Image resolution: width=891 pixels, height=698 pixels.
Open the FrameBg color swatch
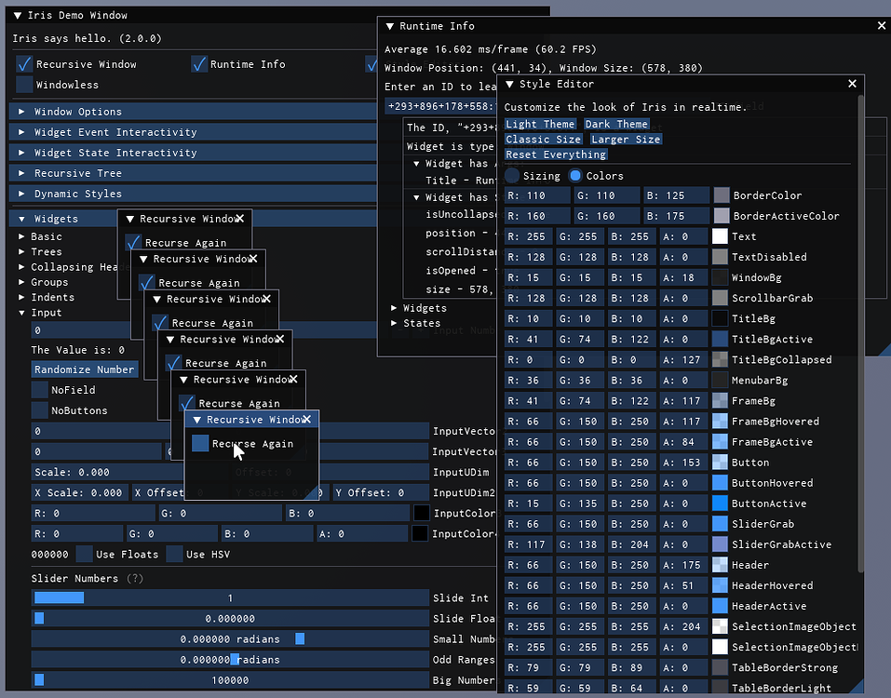720,401
